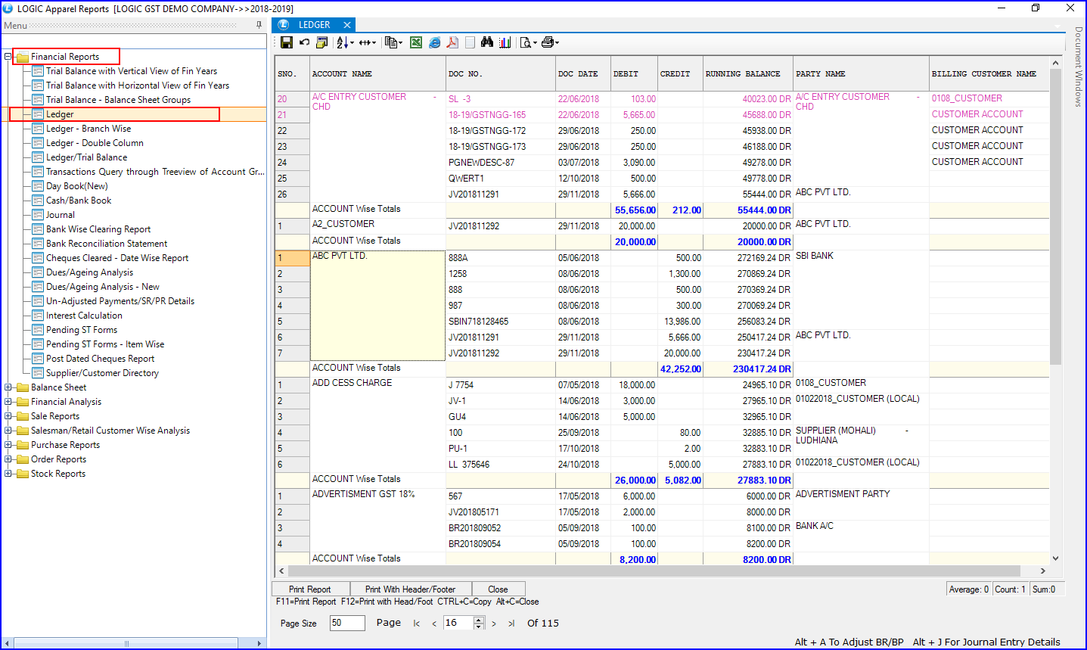The height and width of the screenshot is (650, 1087).
Task: Expand the Purchase Reports folder
Action: point(8,445)
